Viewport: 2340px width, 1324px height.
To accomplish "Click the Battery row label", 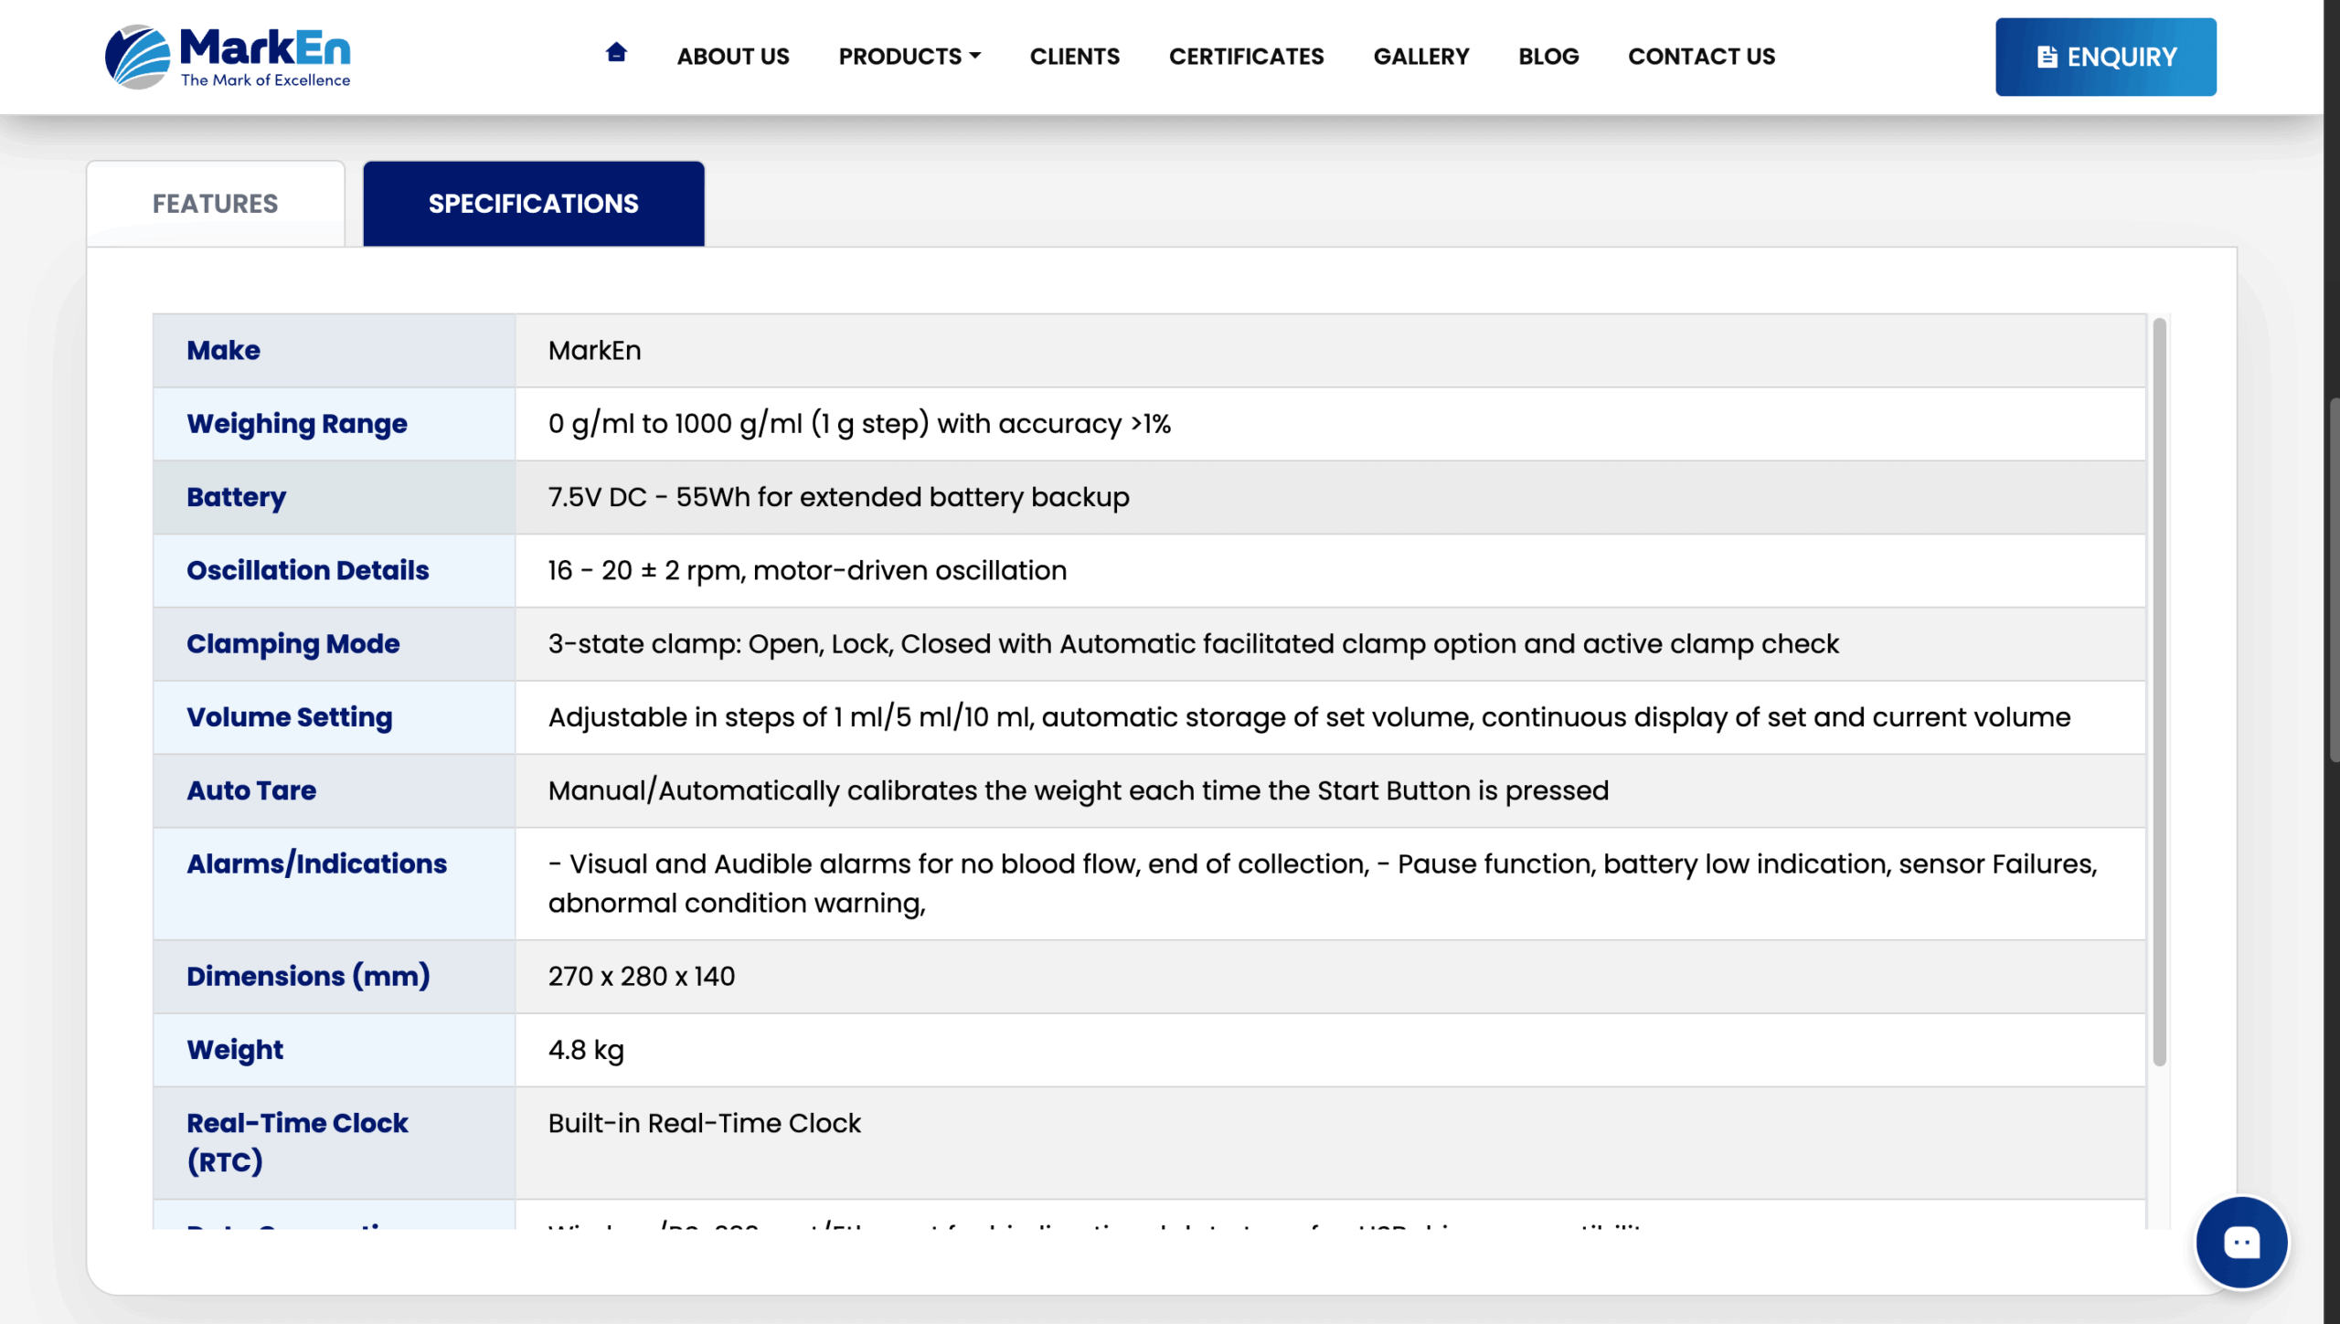I will pos(236,497).
